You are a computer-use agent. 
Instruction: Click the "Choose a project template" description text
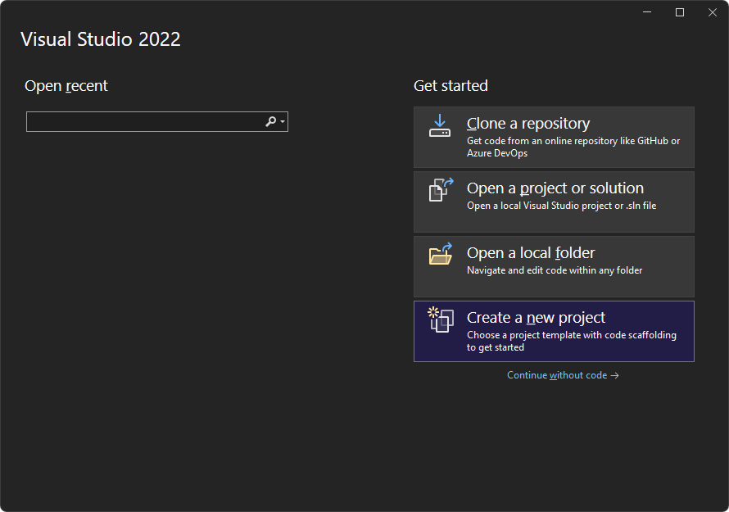click(x=569, y=335)
